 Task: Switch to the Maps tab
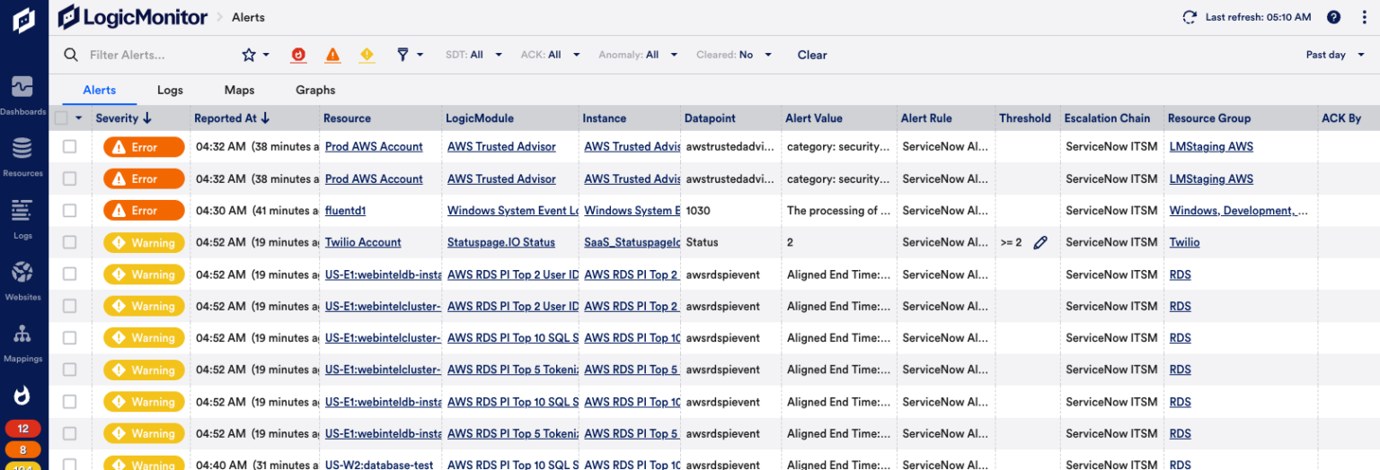point(239,90)
